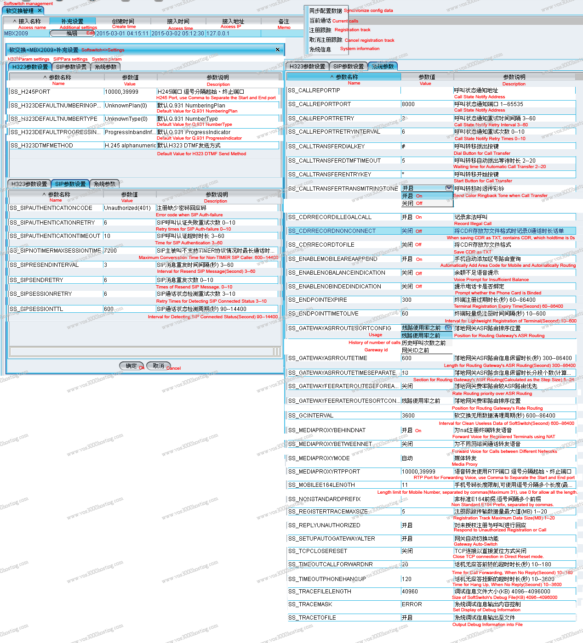This screenshot has width=583, height=643.
Task: Expand the SS_CALLTRANSFERTRANSMITRINGTONE value dropdown arrow
Action: point(449,188)
